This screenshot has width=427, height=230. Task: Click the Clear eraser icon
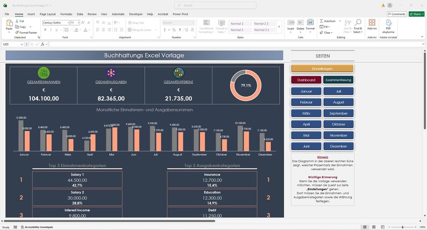[x=322, y=32]
